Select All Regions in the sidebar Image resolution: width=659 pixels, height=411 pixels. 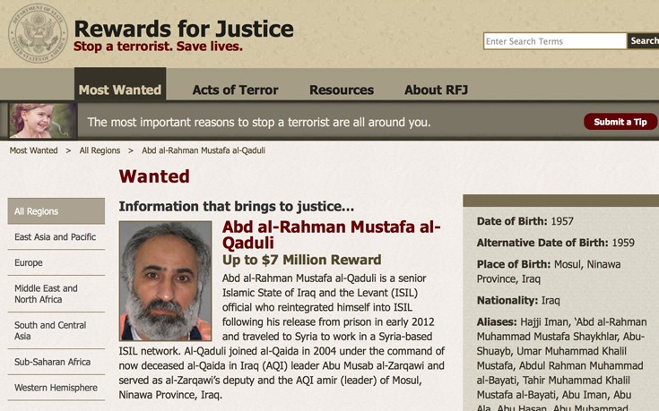56,211
